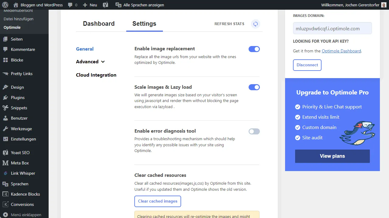Click the Blöcke grid icon in the sidebar

(x=5, y=60)
